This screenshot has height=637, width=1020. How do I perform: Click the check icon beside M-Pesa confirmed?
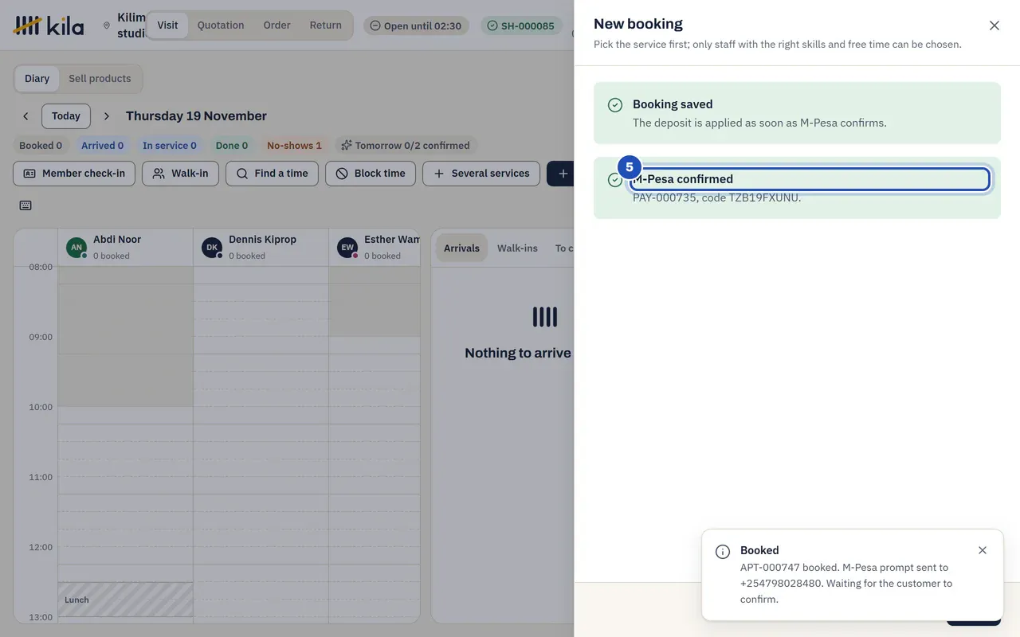coord(615,180)
